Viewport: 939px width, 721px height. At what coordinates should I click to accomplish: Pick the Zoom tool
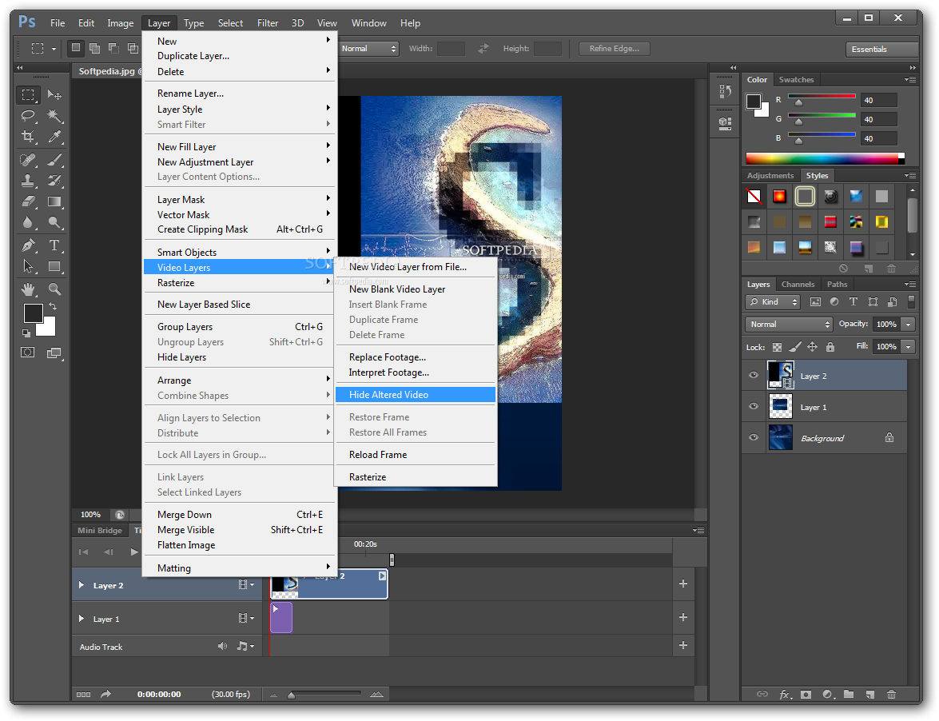pyautogui.click(x=54, y=289)
